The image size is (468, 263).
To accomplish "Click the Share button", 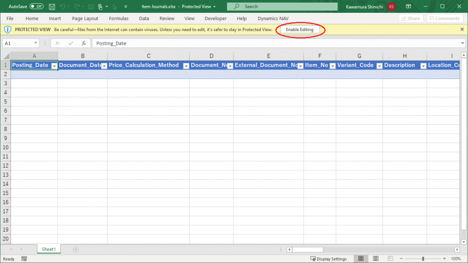I will [411, 18].
